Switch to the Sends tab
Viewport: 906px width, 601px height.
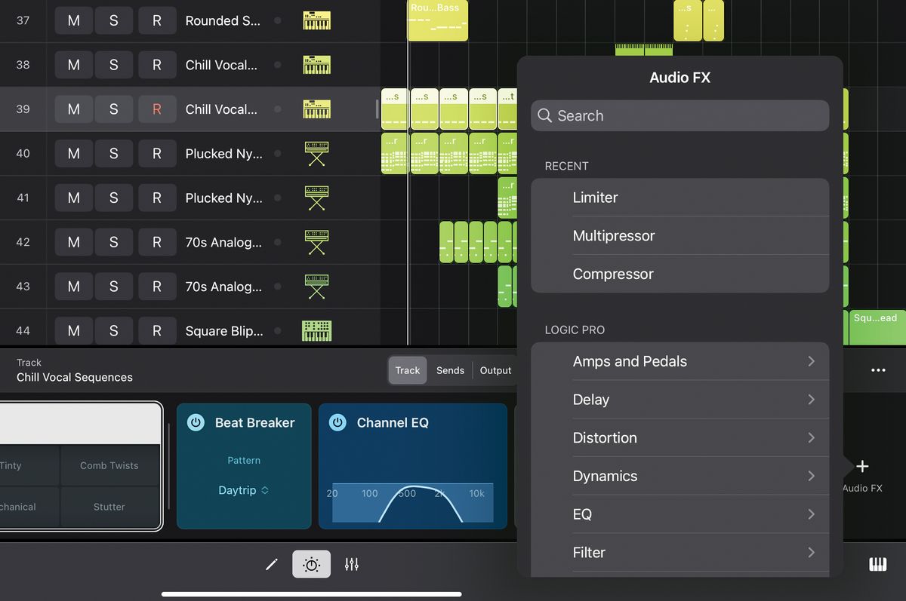[450, 370]
